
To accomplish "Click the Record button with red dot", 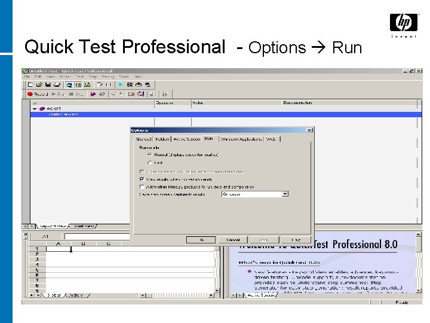I will [x=38, y=95].
